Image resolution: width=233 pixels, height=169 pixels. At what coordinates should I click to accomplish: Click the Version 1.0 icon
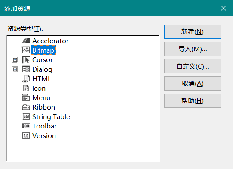[x=26, y=136]
